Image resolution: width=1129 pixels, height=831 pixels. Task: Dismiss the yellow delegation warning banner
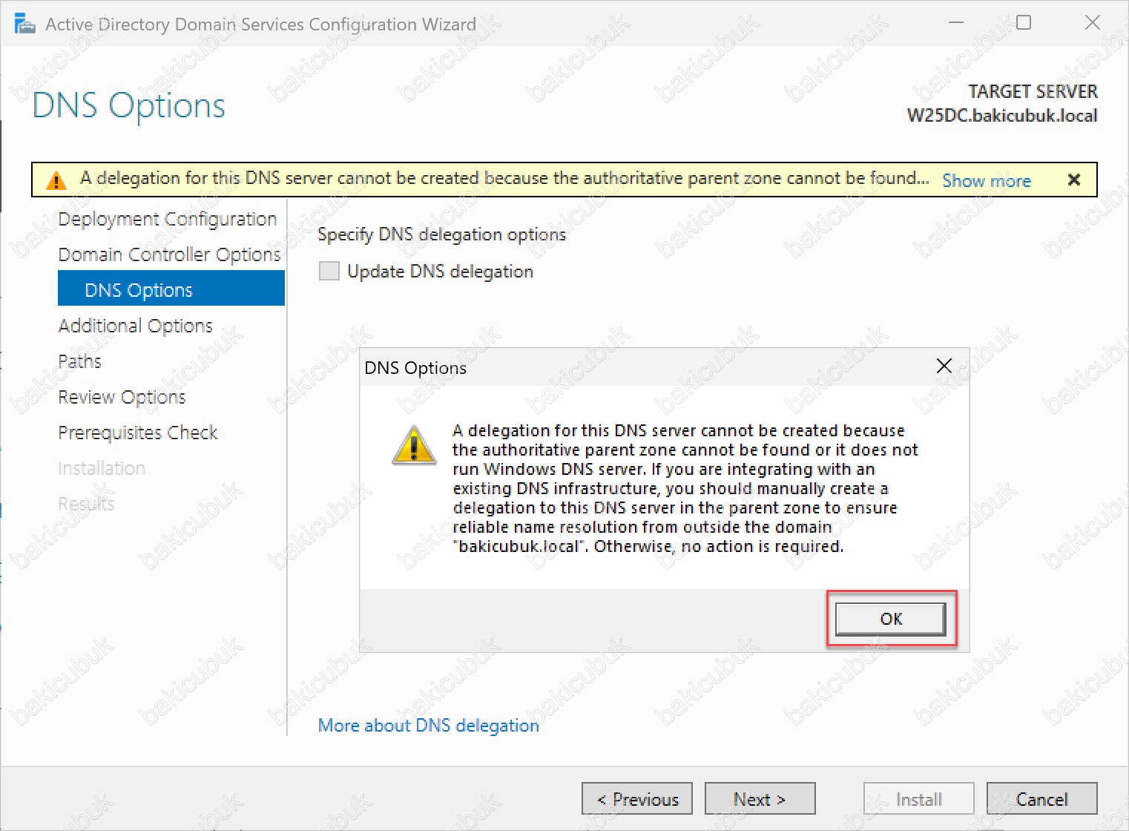(1073, 180)
